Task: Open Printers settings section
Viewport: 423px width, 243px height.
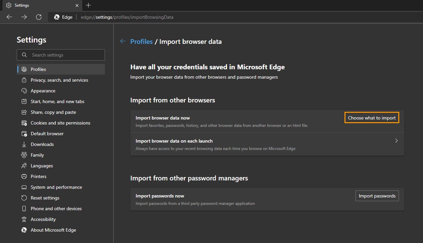Action: point(61,176)
